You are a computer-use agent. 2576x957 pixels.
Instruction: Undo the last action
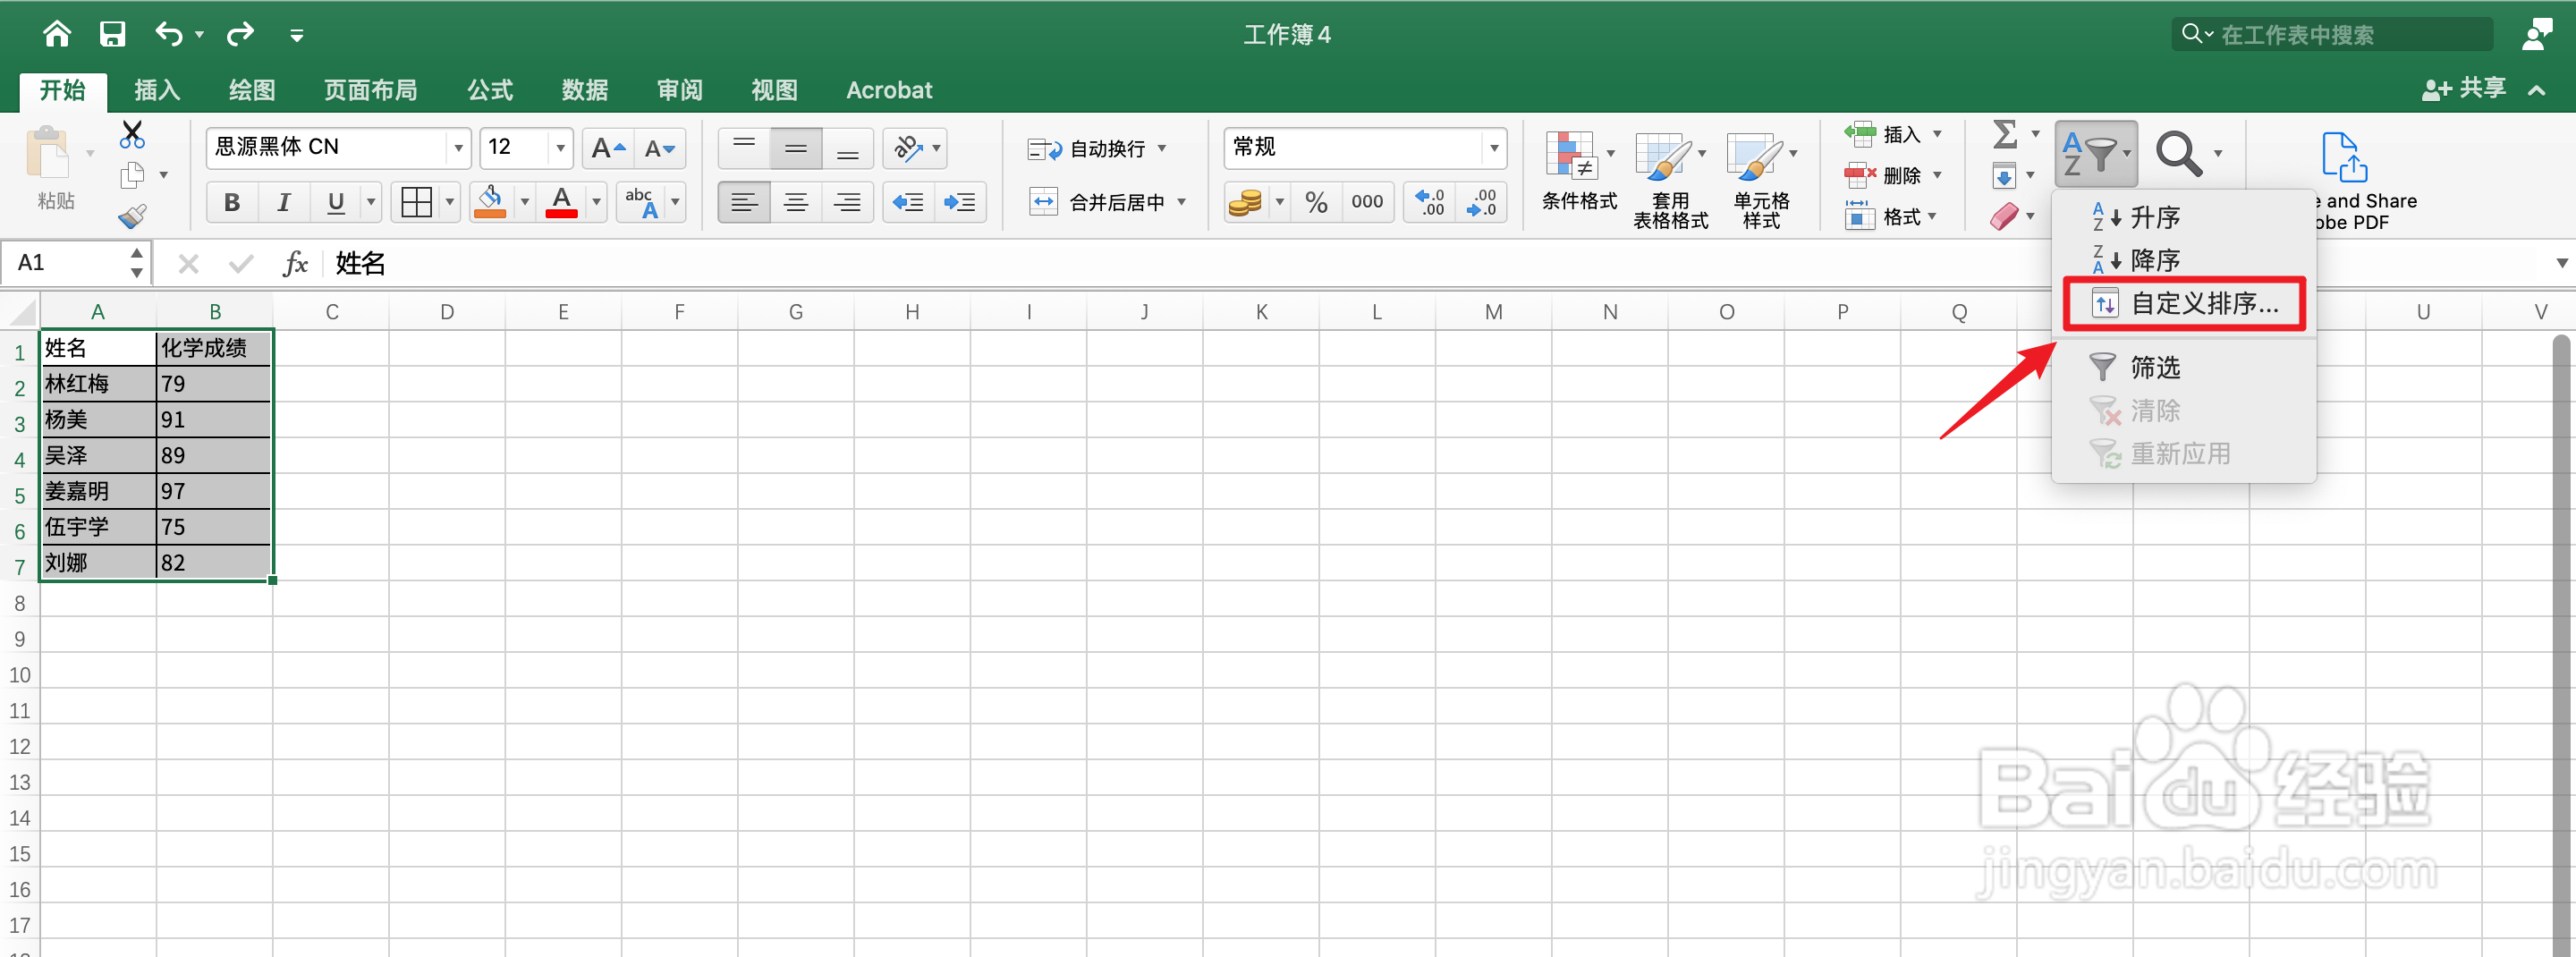(x=169, y=34)
